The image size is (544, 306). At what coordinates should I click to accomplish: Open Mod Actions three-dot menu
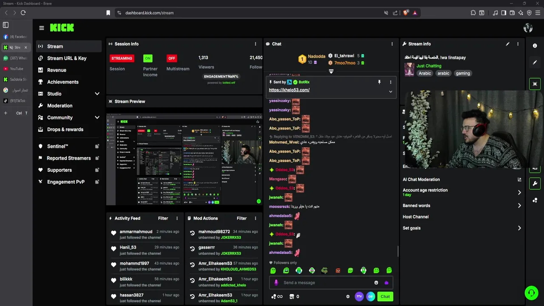(255, 218)
